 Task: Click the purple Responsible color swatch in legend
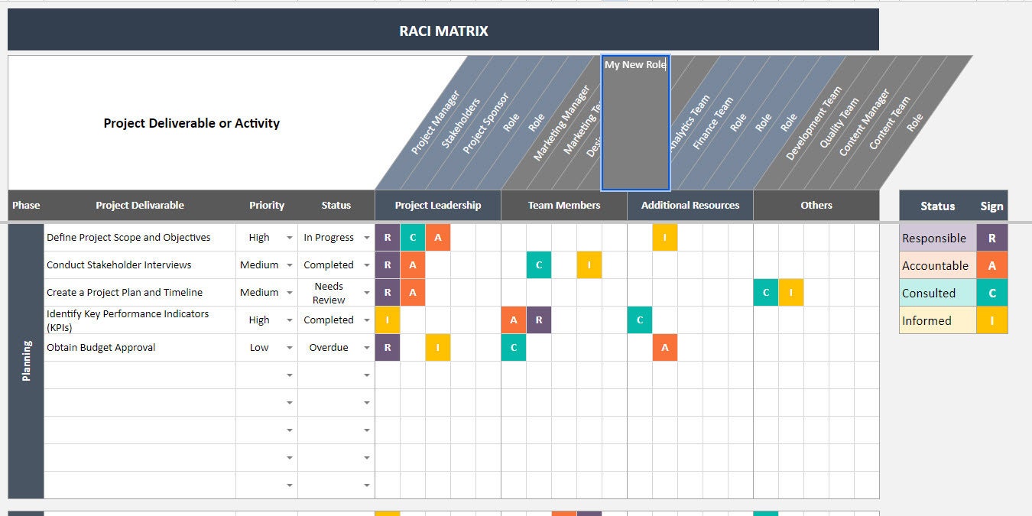[x=936, y=238]
